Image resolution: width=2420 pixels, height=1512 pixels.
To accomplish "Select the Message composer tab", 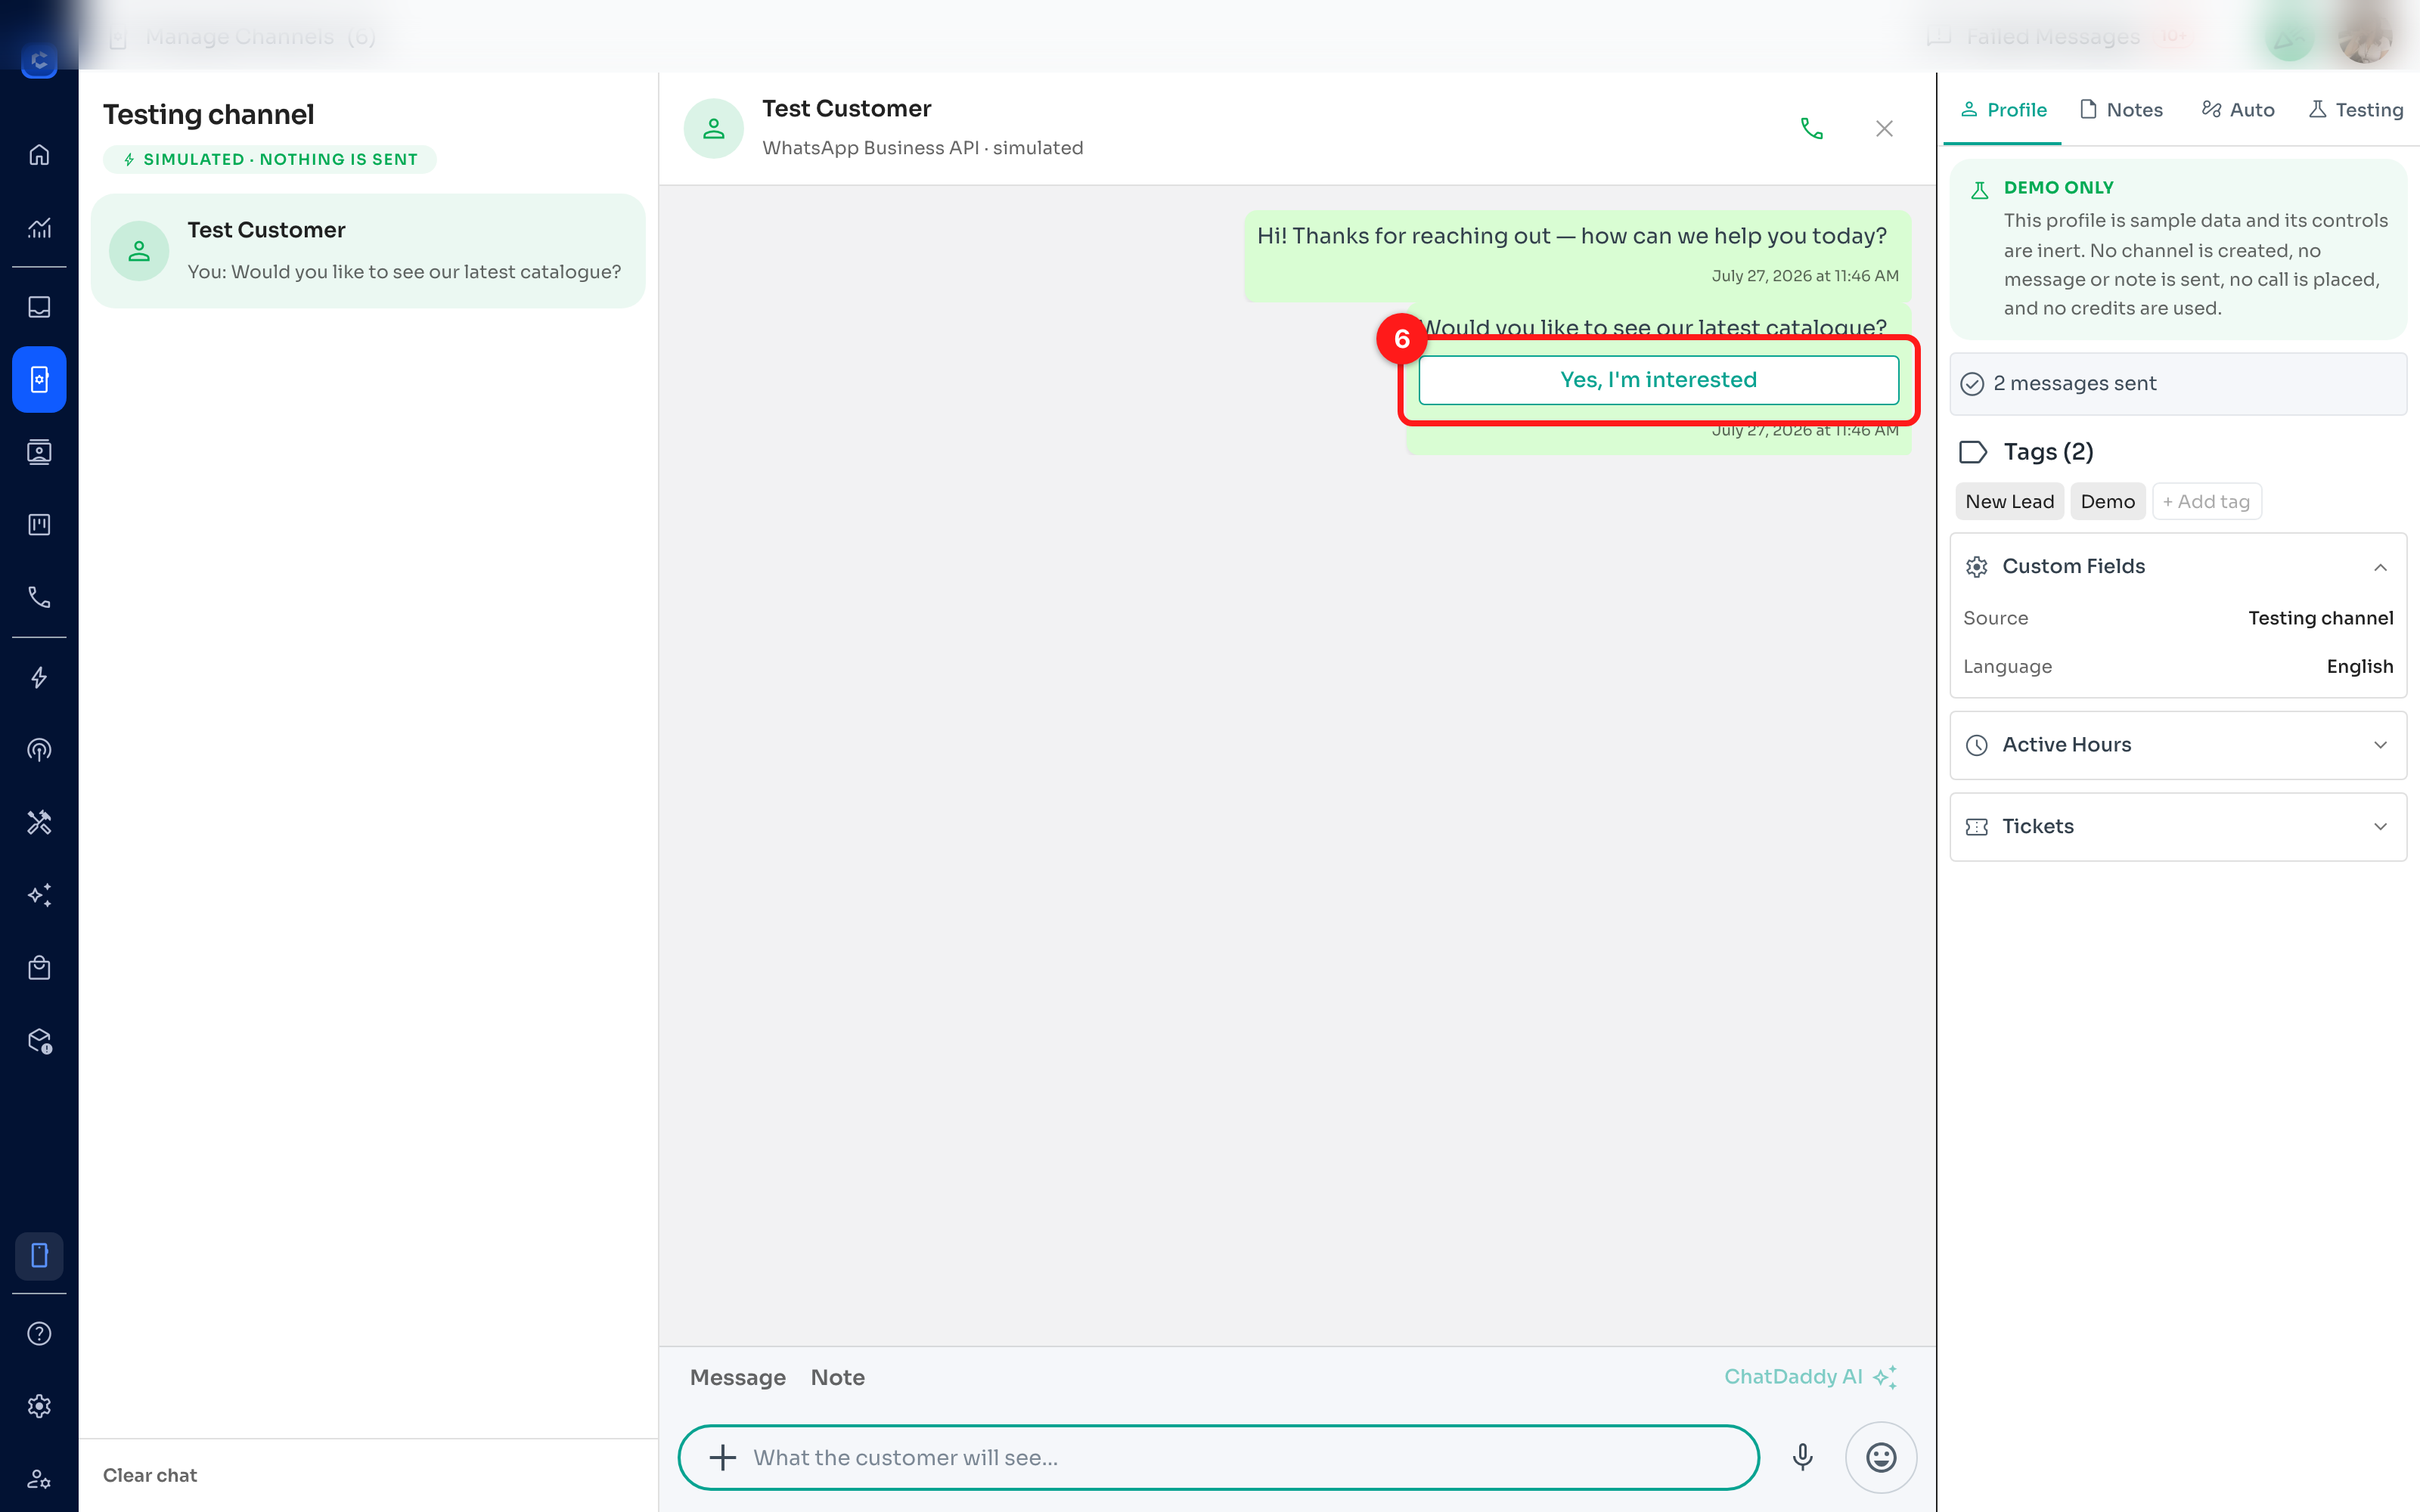I will pyautogui.click(x=738, y=1378).
